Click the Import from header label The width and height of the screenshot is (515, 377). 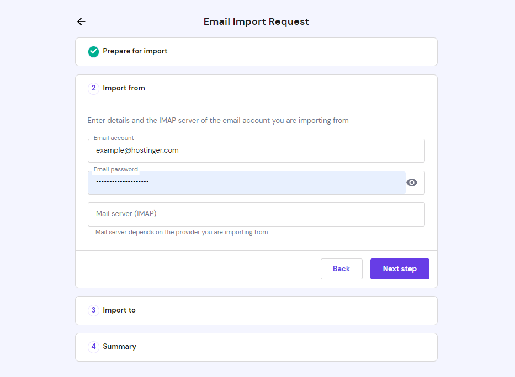coord(123,88)
